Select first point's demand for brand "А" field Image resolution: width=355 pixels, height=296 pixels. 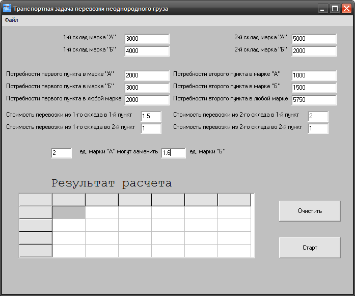(x=147, y=75)
